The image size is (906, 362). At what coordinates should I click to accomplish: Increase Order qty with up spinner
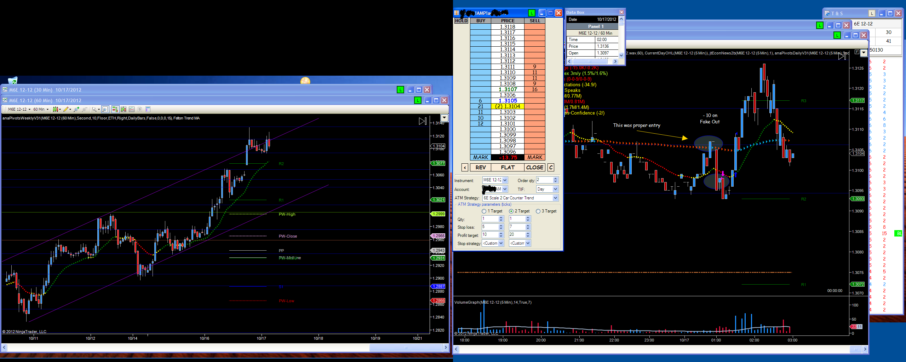555,179
